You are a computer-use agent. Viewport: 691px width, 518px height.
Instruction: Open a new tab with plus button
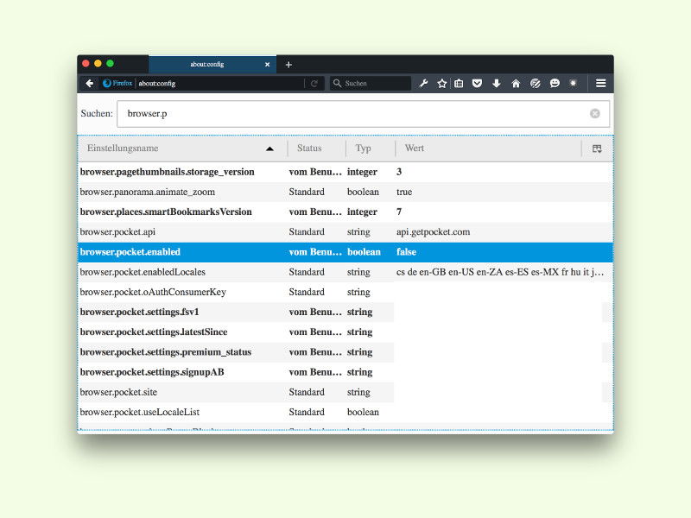[x=288, y=65]
